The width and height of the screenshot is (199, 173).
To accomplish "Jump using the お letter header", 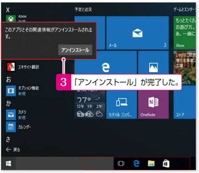I will pyautogui.click(x=8, y=80).
